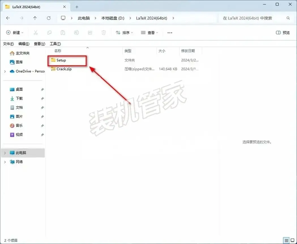
Task: Toggle the 预览 preview pane
Action: [x=283, y=33]
